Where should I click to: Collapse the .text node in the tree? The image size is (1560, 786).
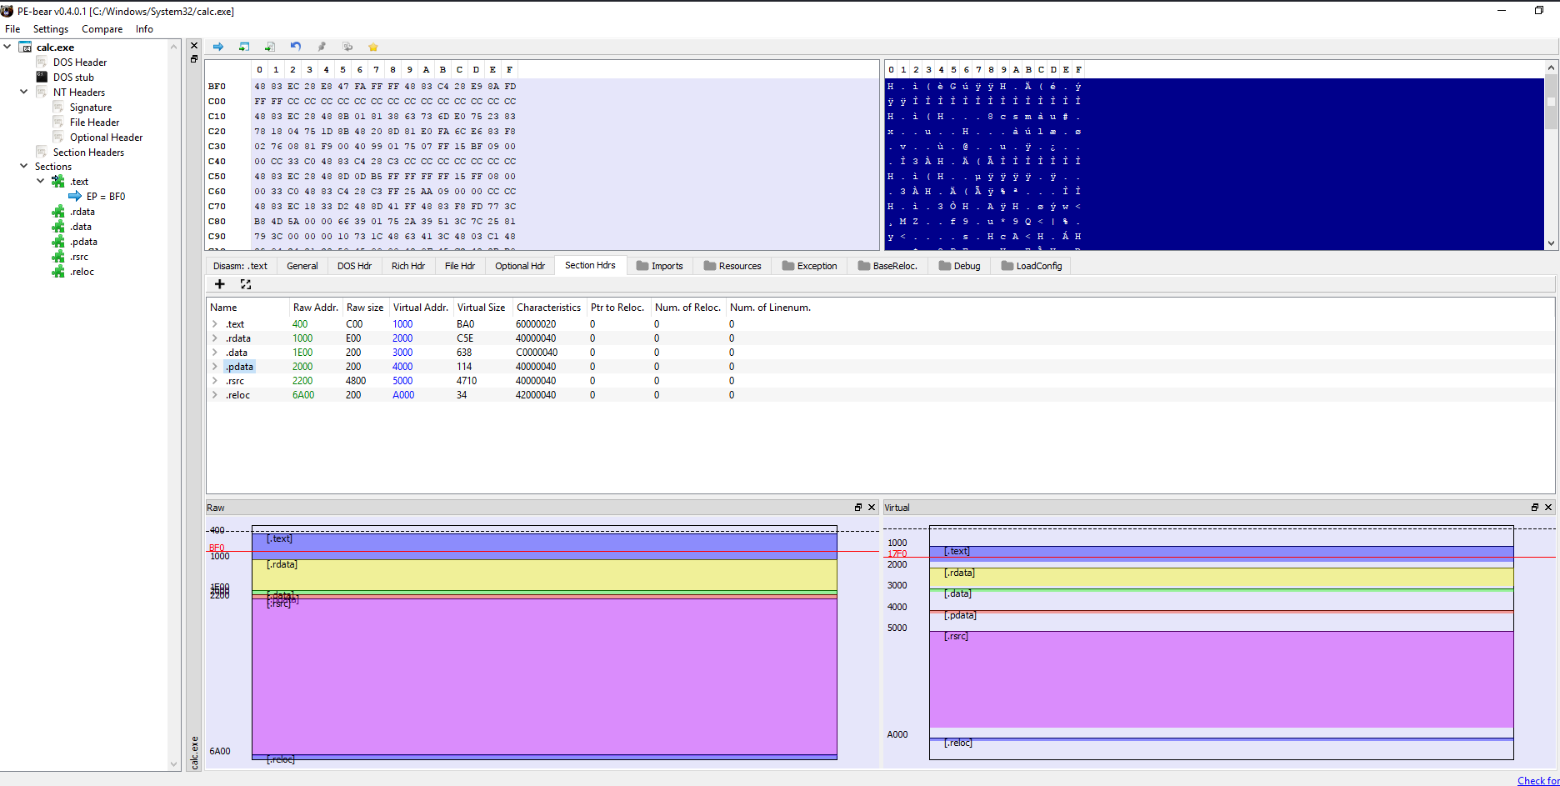click(x=40, y=181)
